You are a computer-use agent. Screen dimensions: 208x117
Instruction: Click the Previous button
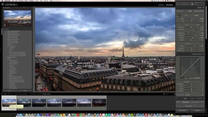[183, 110]
